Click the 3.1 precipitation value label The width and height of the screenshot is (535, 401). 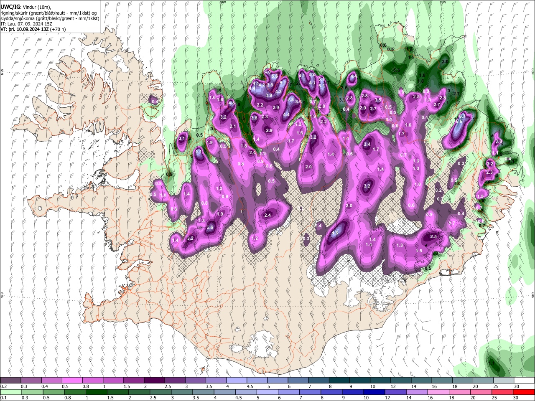click(181, 138)
